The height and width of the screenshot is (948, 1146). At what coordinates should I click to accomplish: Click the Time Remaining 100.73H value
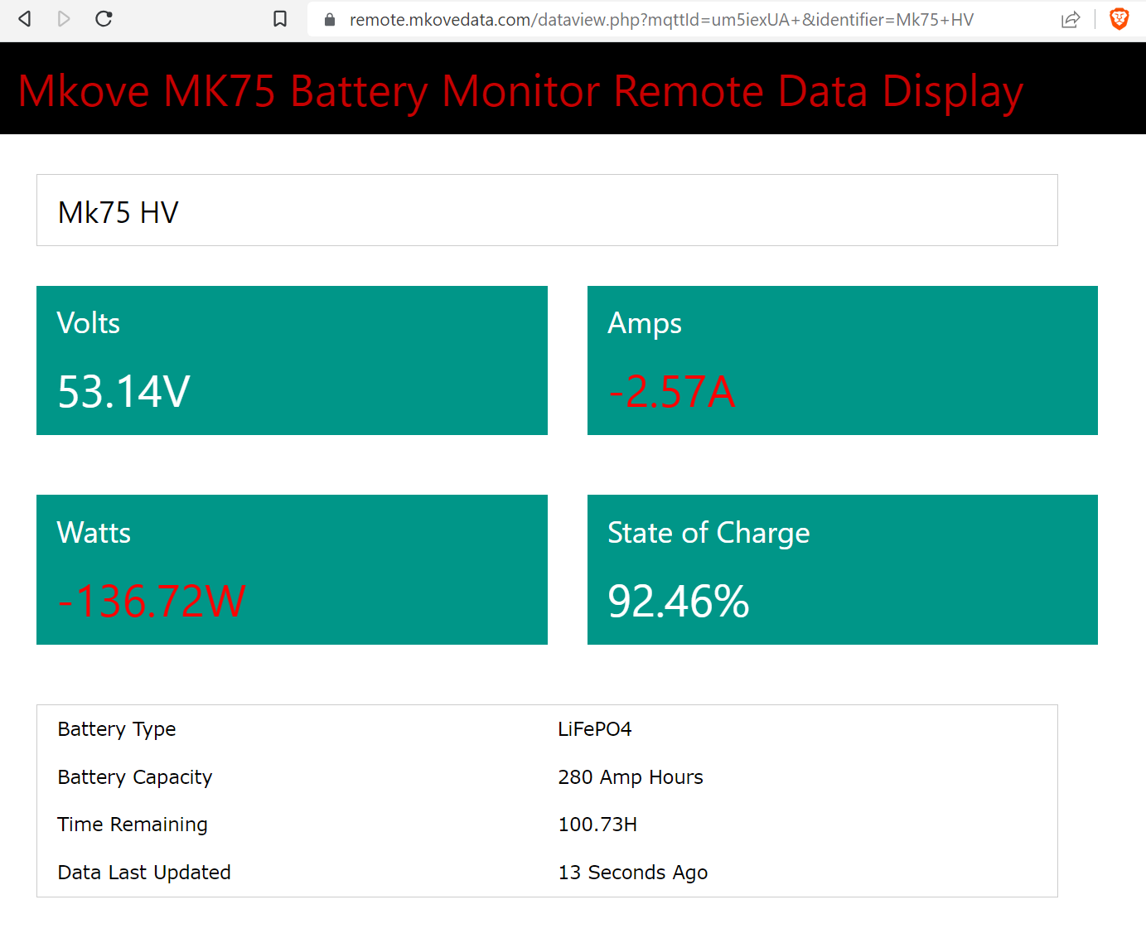click(597, 825)
